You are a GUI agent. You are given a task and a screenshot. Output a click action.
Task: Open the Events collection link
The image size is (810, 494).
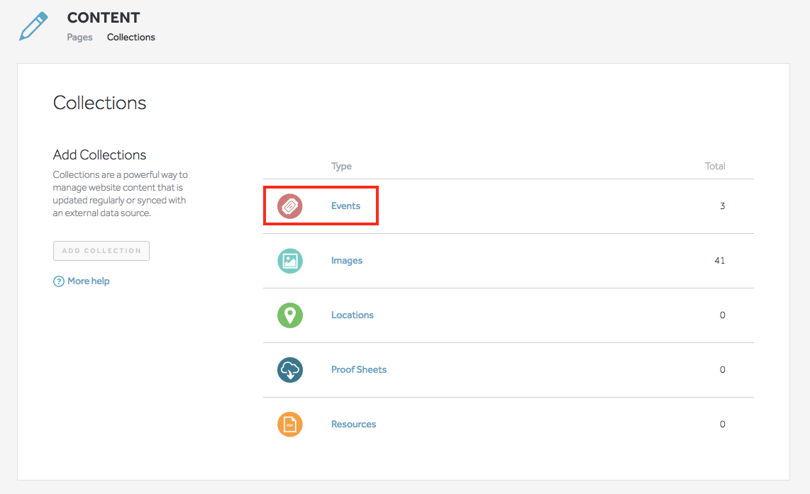[345, 206]
